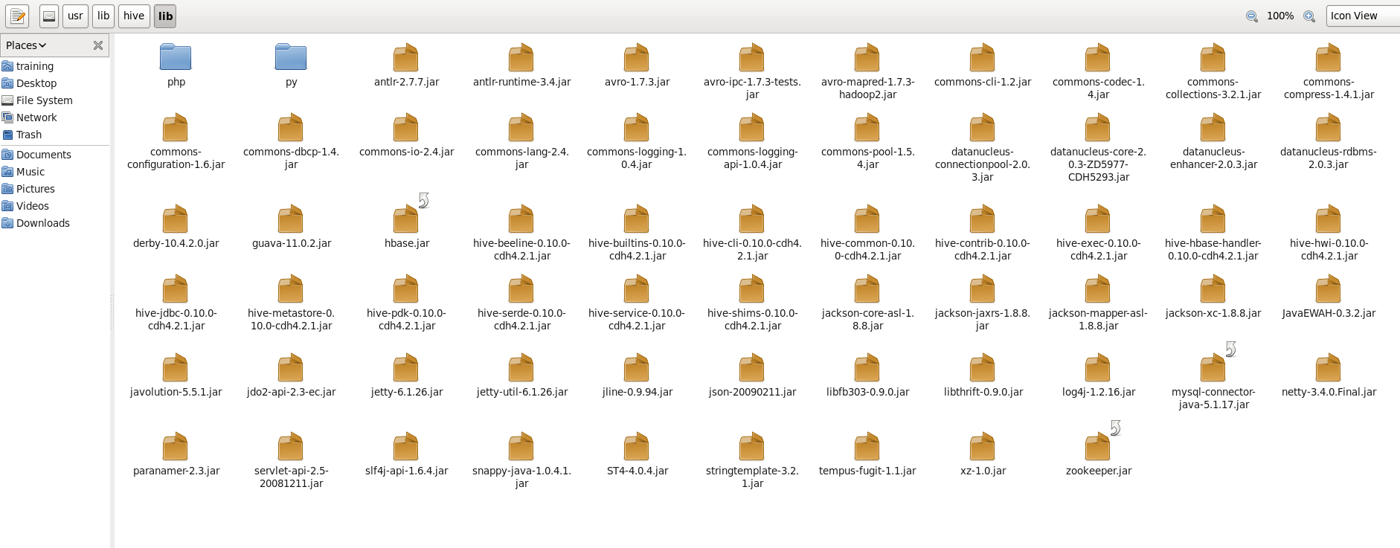Select the netty-3.4.0.Final.jar icon
The image size is (1400, 548).
(1329, 367)
